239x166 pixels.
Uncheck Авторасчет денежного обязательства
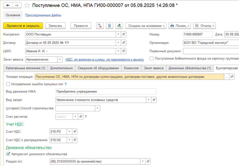(x=8, y=154)
